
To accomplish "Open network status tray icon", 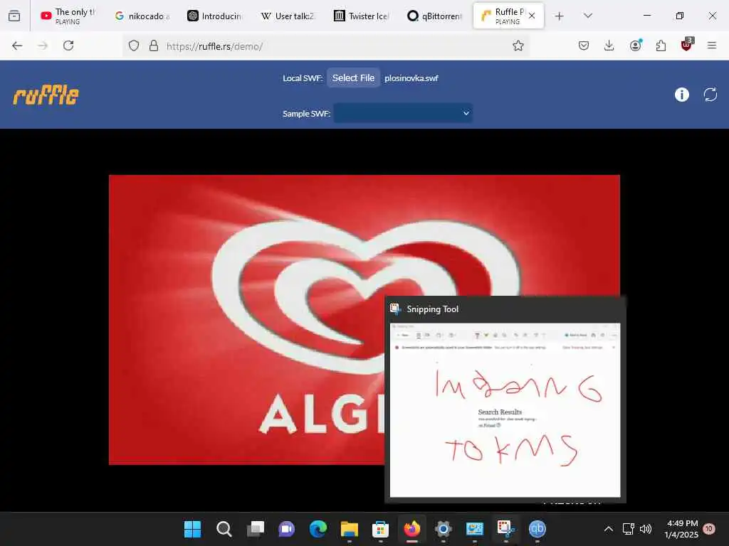I will pyautogui.click(x=629, y=529).
